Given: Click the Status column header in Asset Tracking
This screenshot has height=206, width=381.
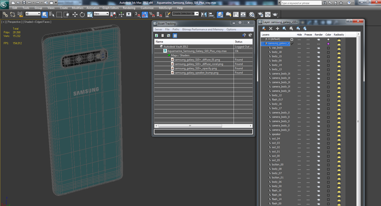Looking at the screenshot, I should tap(243, 41).
